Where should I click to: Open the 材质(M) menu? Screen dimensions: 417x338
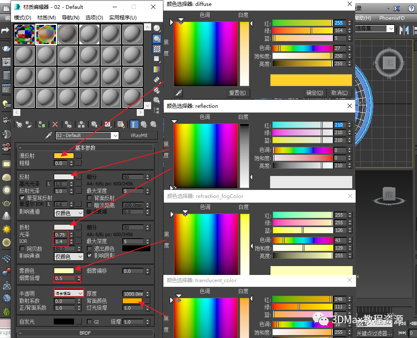[x=47, y=17]
